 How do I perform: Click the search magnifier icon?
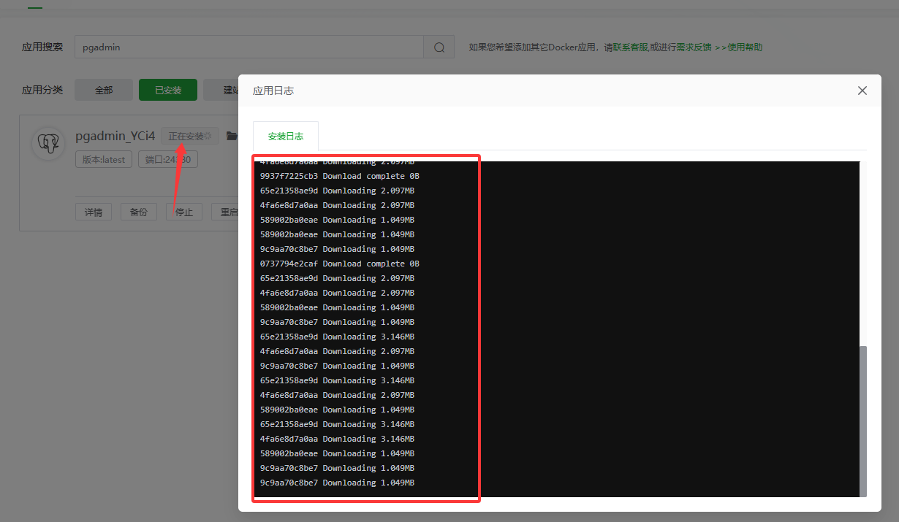[439, 47]
